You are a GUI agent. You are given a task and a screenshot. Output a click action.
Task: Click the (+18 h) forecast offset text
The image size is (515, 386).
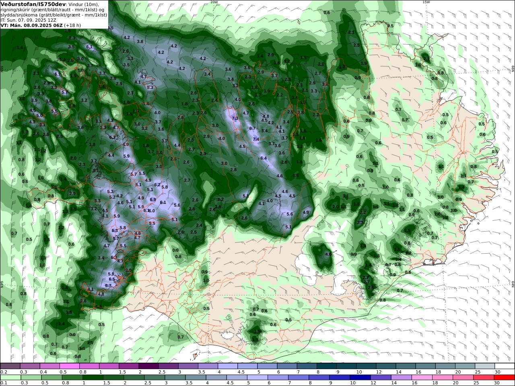(72, 25)
